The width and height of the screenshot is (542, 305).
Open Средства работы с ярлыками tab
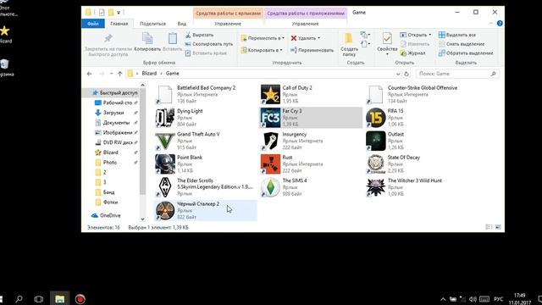228,14
